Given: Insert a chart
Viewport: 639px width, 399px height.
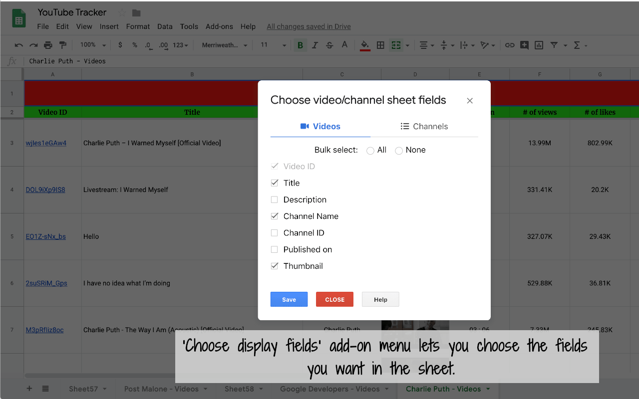Looking at the screenshot, I should pyautogui.click(x=539, y=45).
